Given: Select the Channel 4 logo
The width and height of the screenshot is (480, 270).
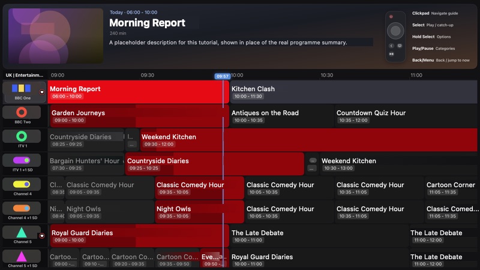Looking at the screenshot, I should (22, 184).
